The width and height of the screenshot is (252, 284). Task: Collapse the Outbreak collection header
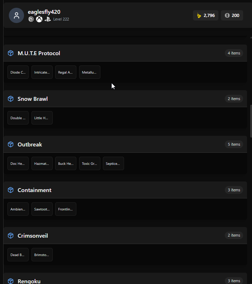coord(125,144)
